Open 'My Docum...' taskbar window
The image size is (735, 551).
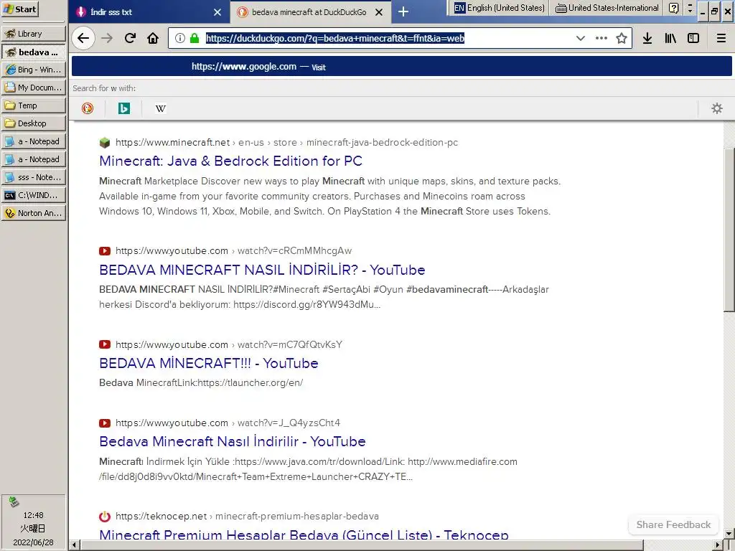(33, 88)
